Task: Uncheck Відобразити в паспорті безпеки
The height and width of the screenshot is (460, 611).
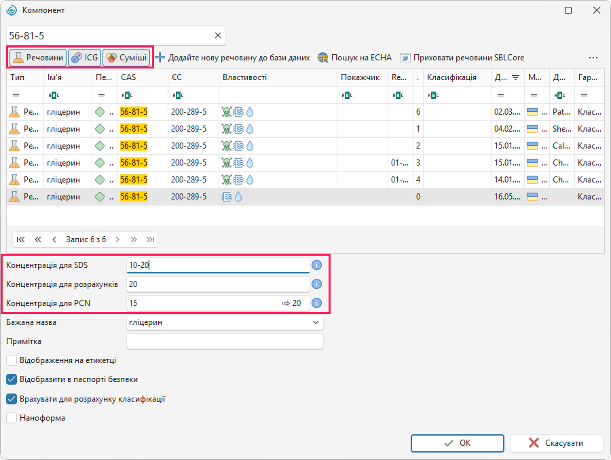Action: (12, 379)
